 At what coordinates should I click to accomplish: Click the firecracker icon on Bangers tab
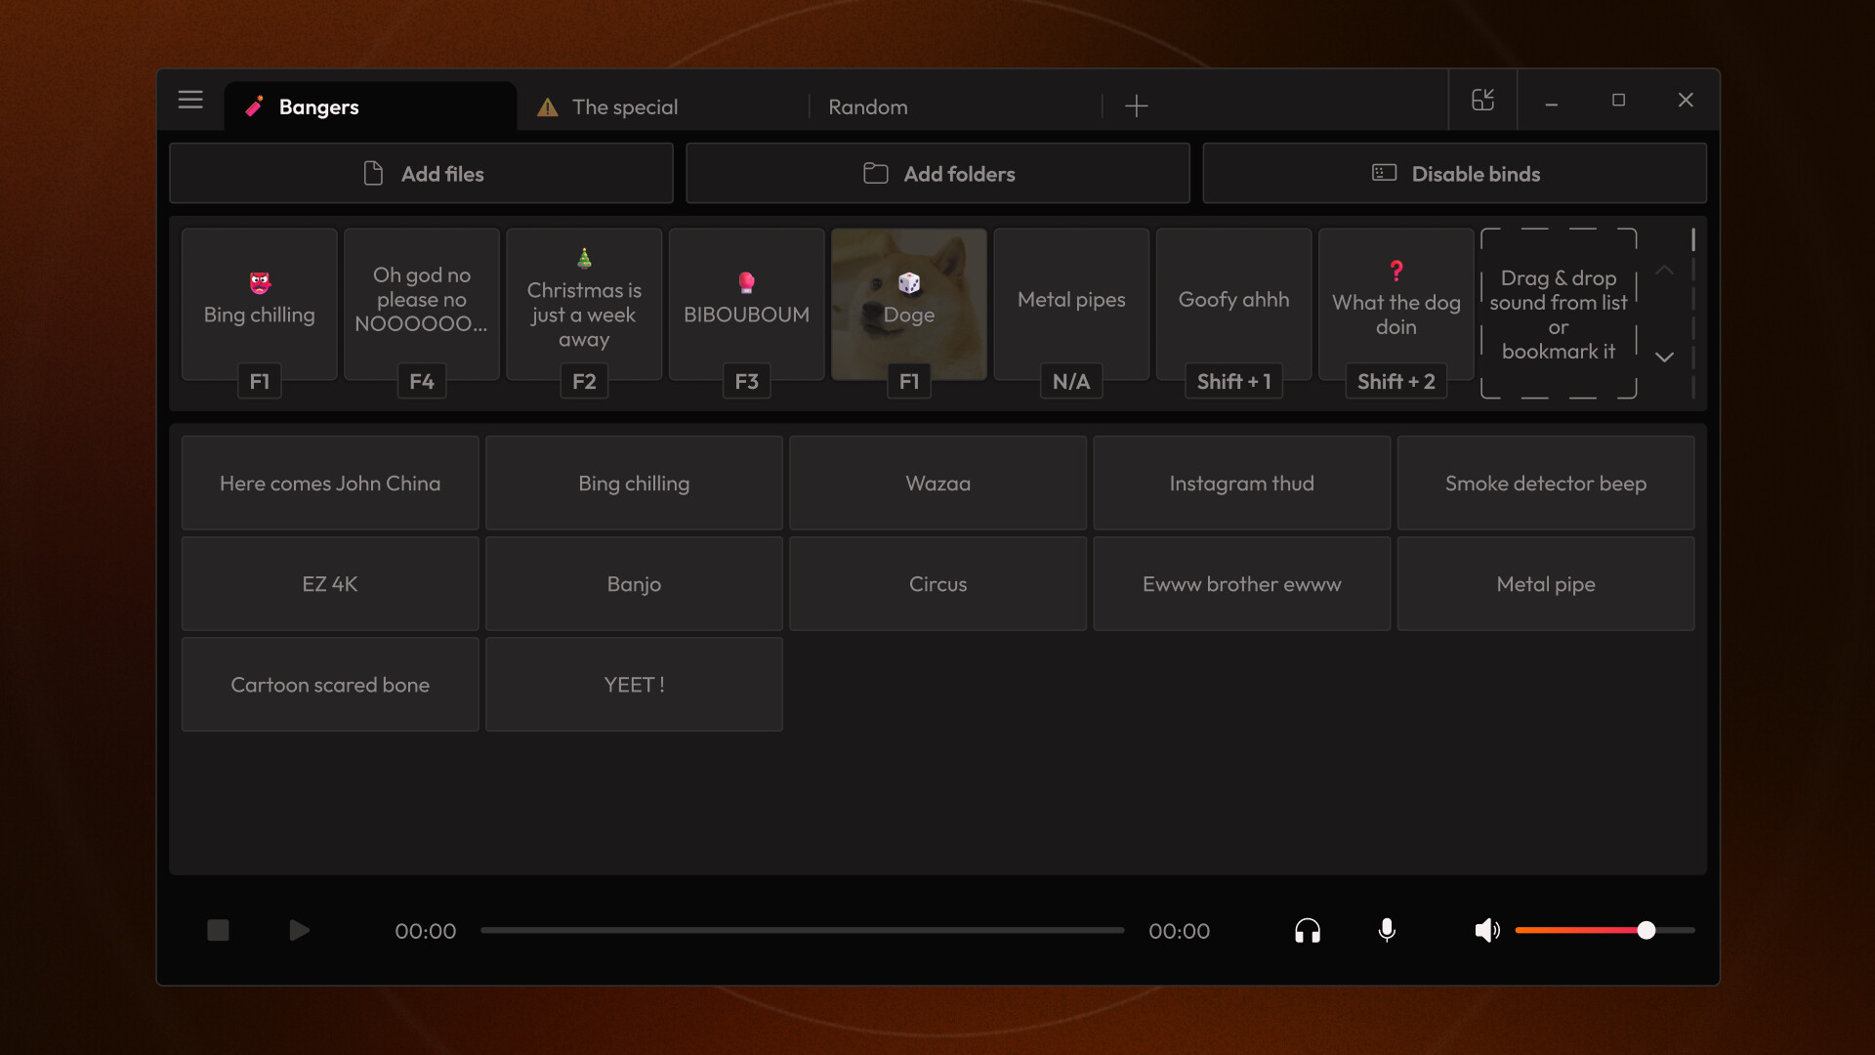point(254,106)
